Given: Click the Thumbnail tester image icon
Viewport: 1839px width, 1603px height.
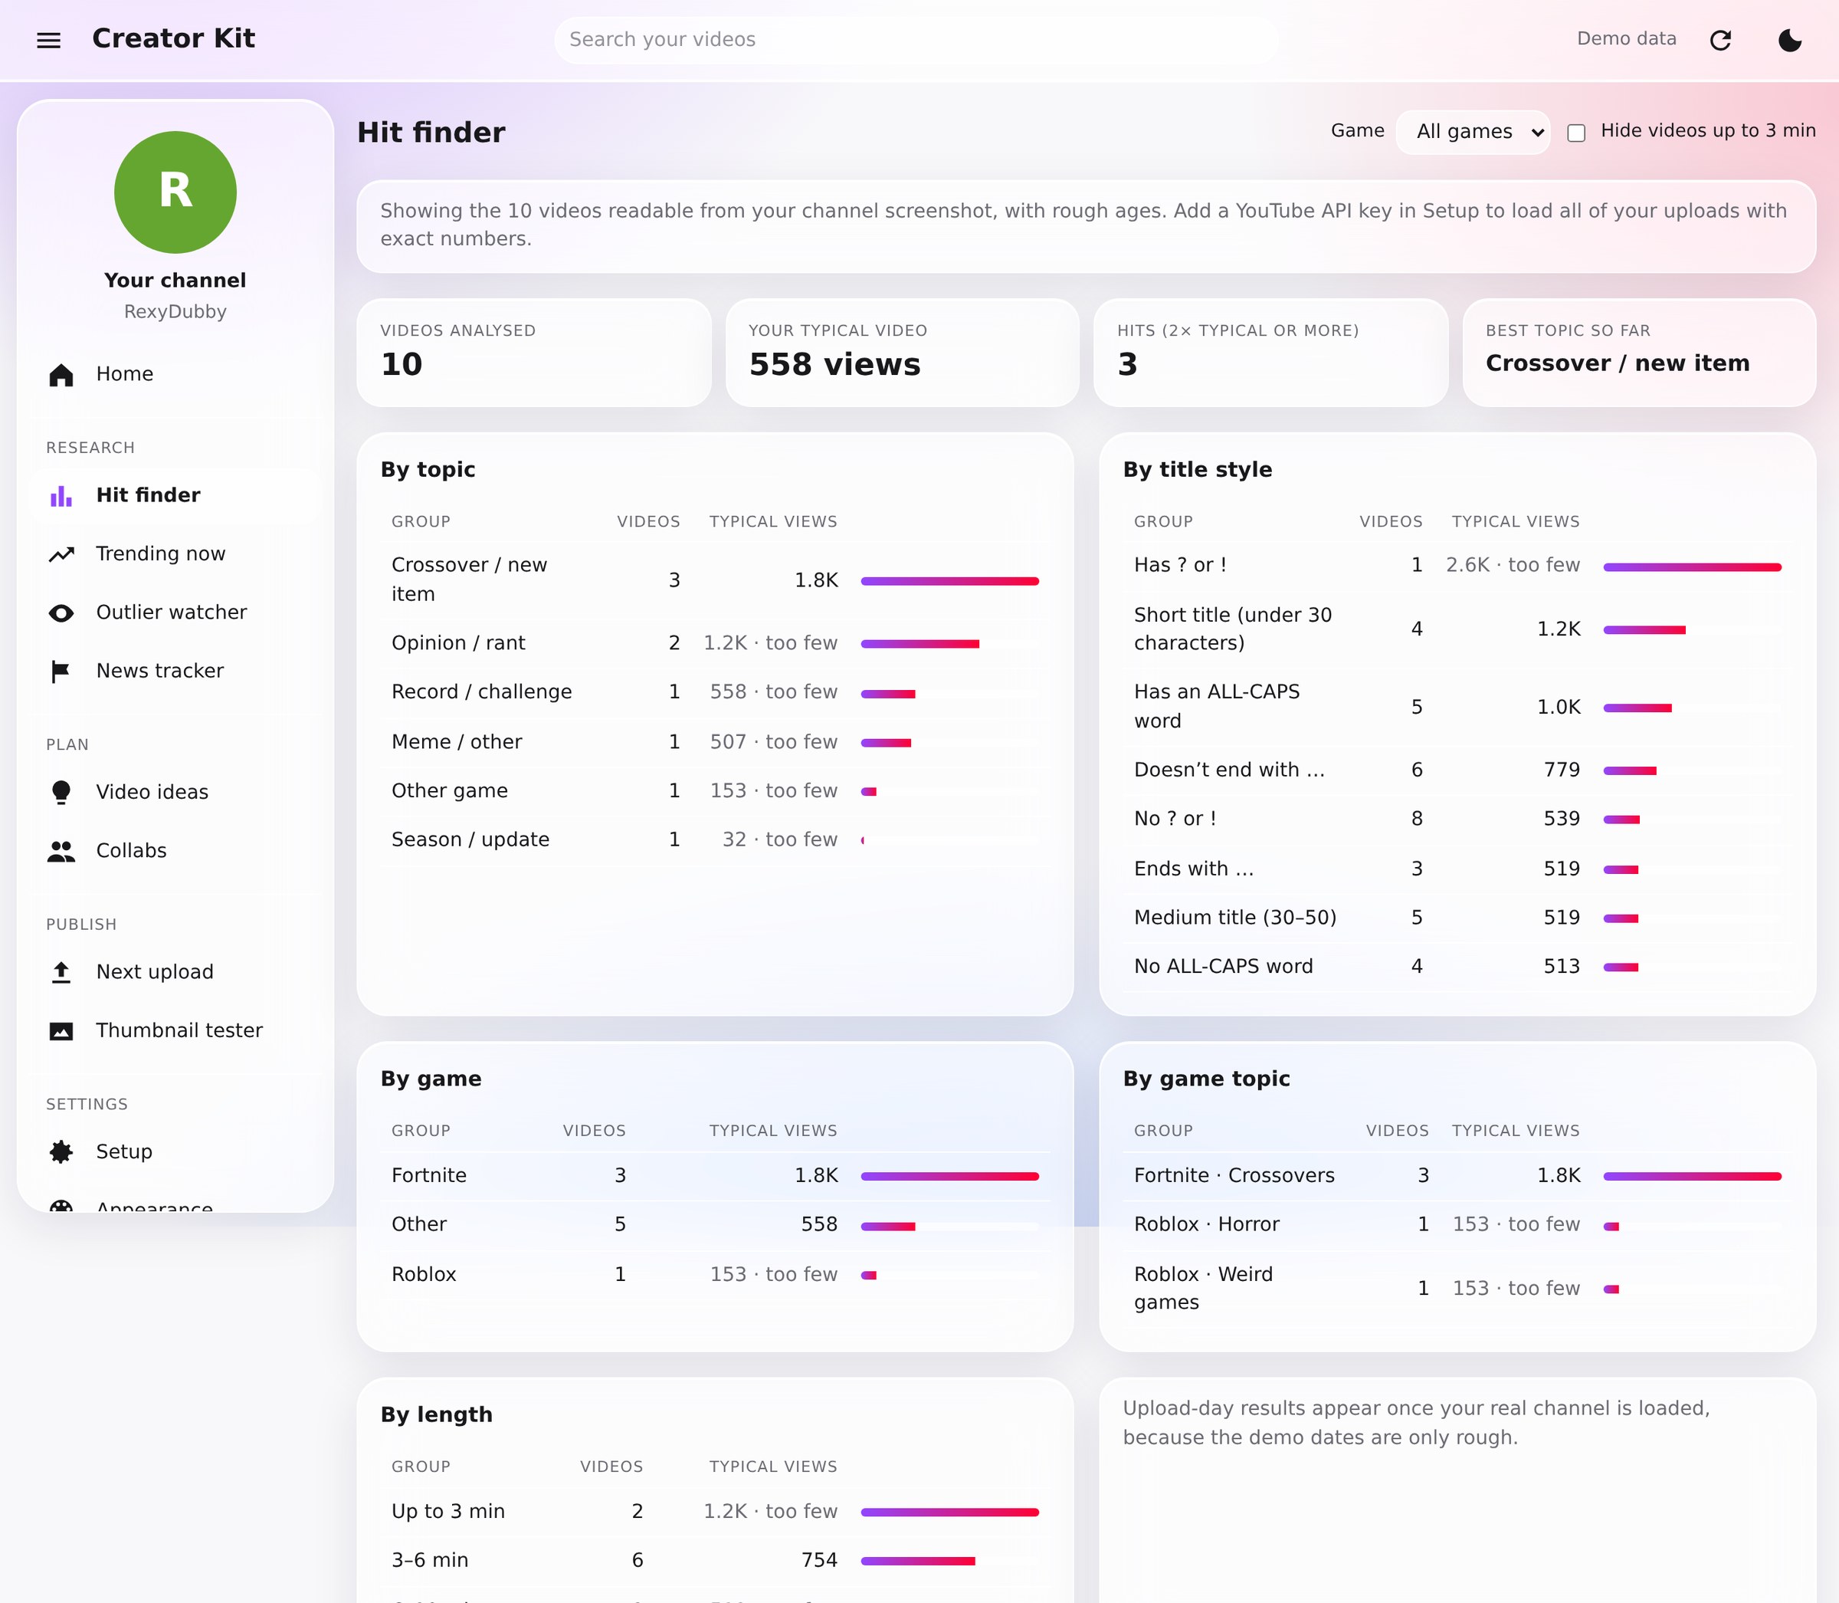Looking at the screenshot, I should 61,1030.
